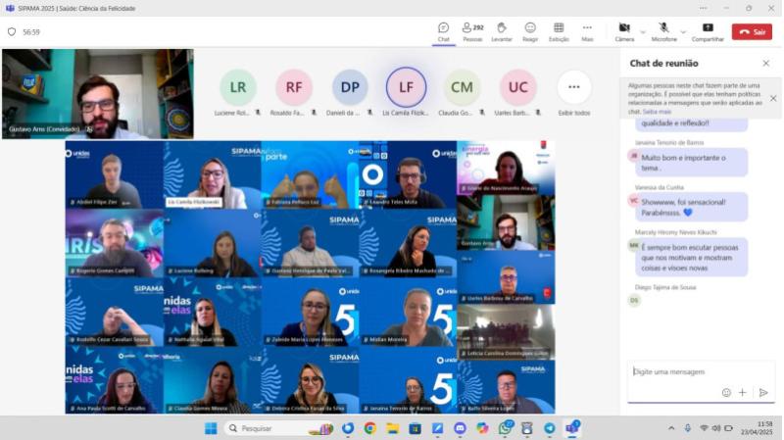This screenshot has height=440, width=784.
Task: Open Discord from the taskbar
Action: 460,428
